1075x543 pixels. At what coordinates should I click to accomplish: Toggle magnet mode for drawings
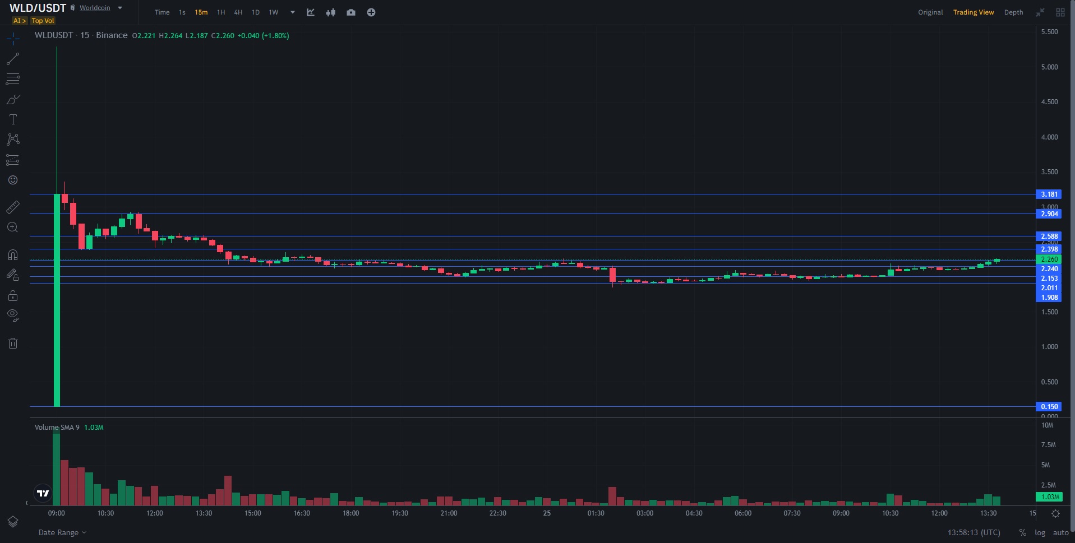(x=13, y=255)
